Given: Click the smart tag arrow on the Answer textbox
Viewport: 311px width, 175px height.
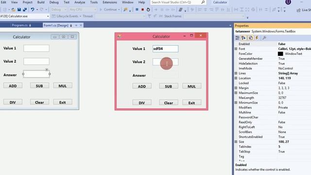Looking at the screenshot, I should click(x=47, y=70).
